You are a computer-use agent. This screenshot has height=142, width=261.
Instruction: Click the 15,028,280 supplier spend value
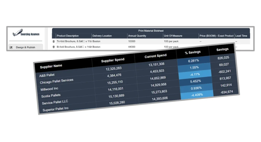(117, 103)
